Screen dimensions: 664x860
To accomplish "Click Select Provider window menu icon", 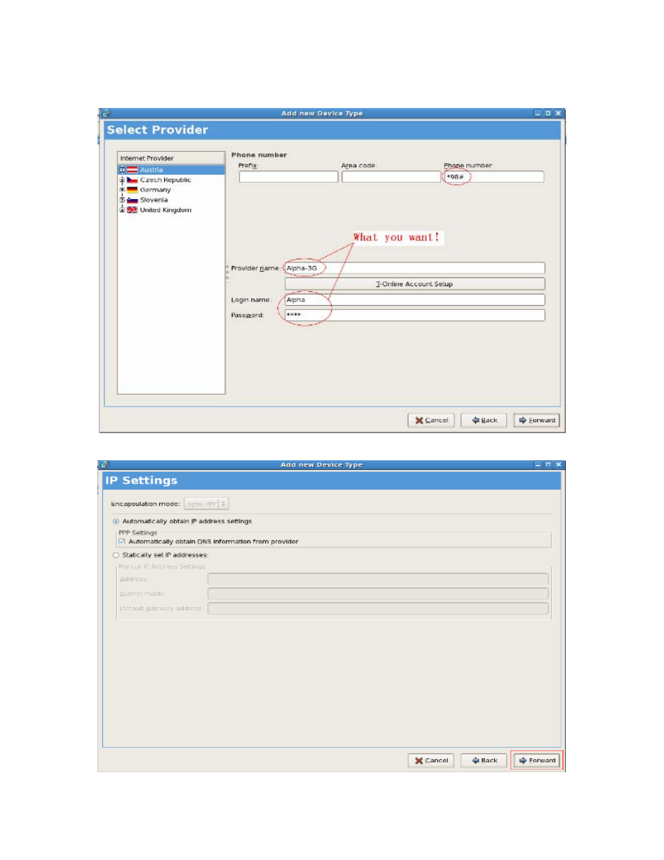I will [x=105, y=113].
